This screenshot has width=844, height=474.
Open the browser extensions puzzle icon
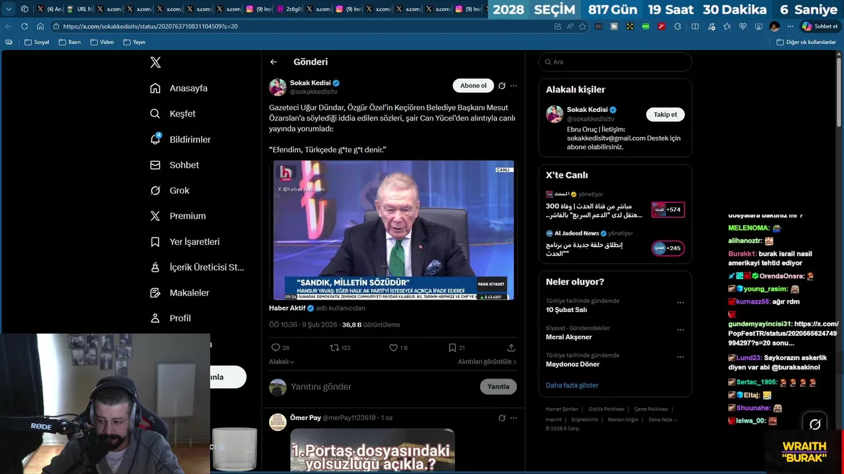(x=678, y=26)
